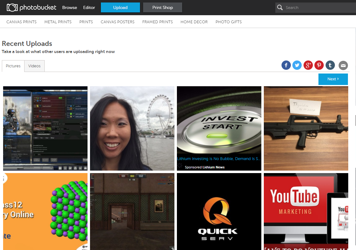Open Lithium Investing sponsored headline link
The width and height of the screenshot is (356, 250).
219,158
